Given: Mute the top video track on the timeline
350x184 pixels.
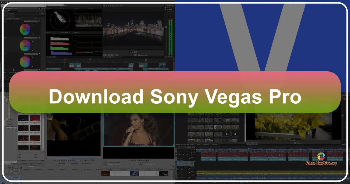Looking at the screenshot, I should tap(191, 153).
